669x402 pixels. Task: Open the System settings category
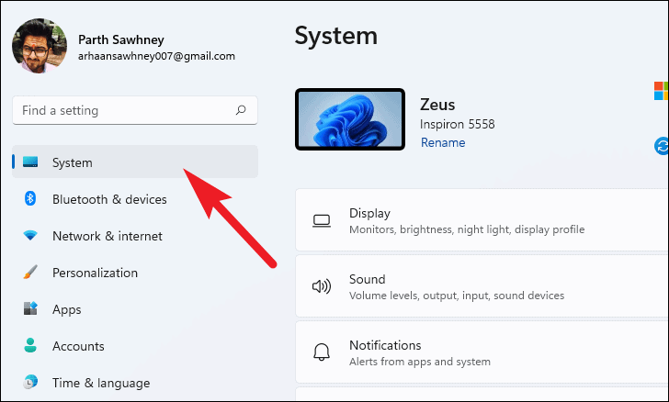click(135, 162)
